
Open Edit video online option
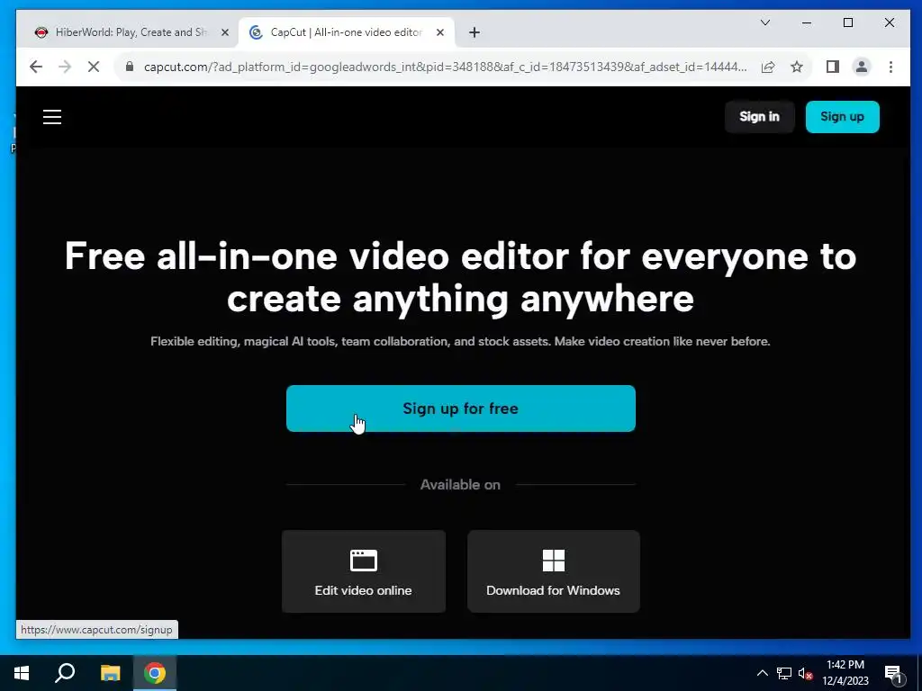[364, 571]
